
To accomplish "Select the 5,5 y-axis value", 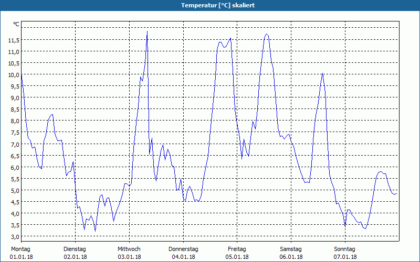I will (15, 179).
